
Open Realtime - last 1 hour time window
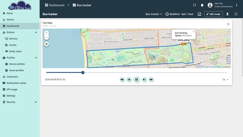pos(180,14)
